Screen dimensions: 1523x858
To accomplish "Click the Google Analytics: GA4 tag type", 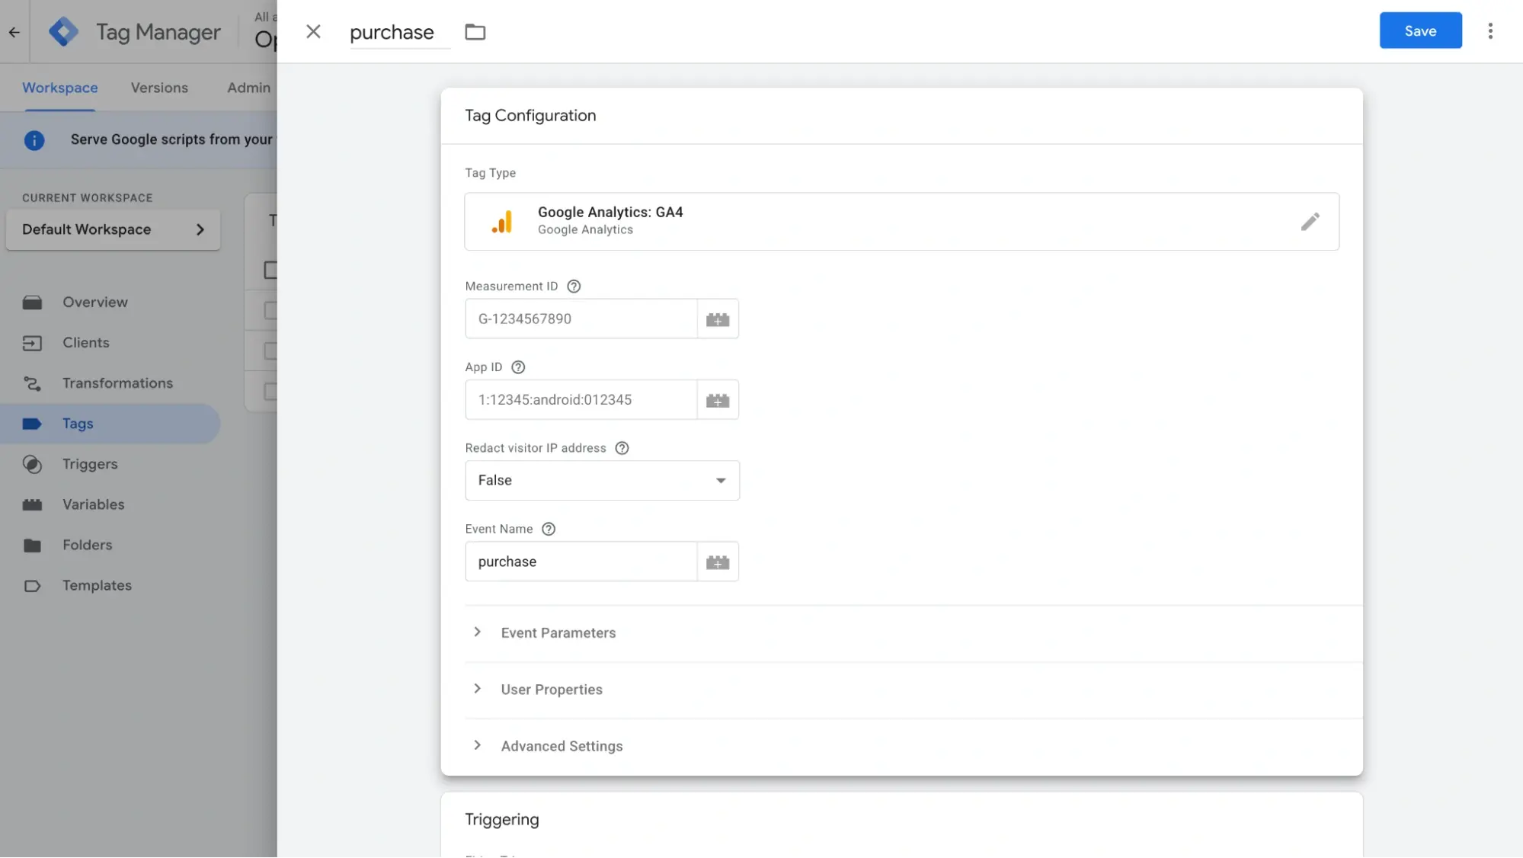I will tap(901, 221).
